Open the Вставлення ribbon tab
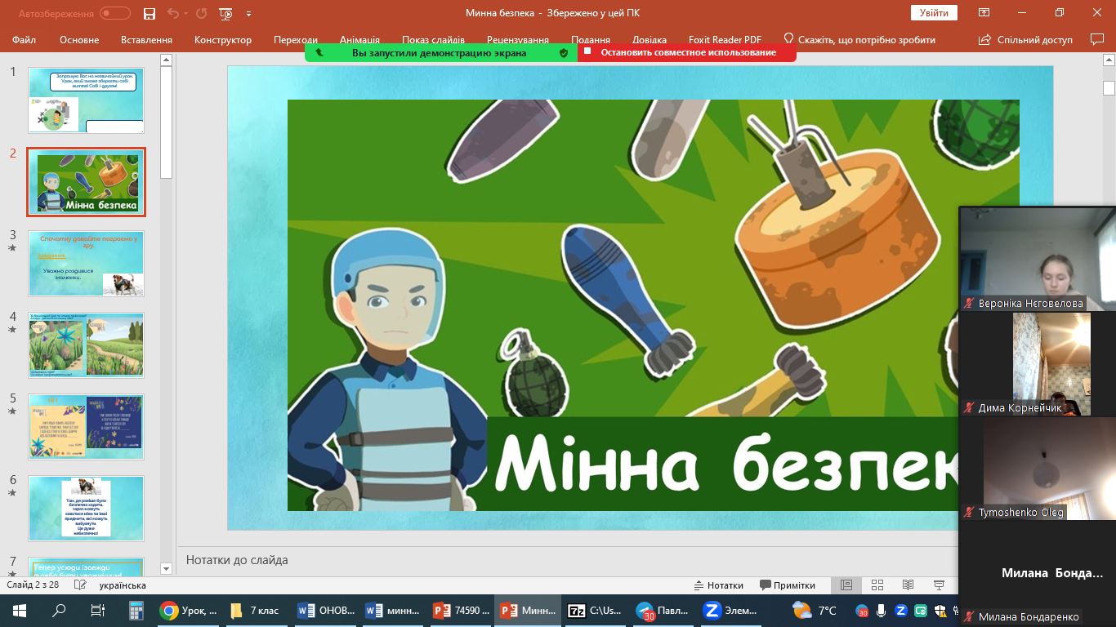The image size is (1116, 627). [x=146, y=39]
